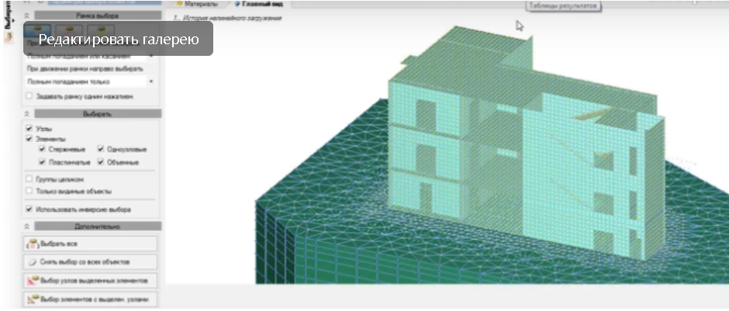The height and width of the screenshot is (311, 729).
Task: Uncheck the Элементы checkbox
Action: coord(29,139)
